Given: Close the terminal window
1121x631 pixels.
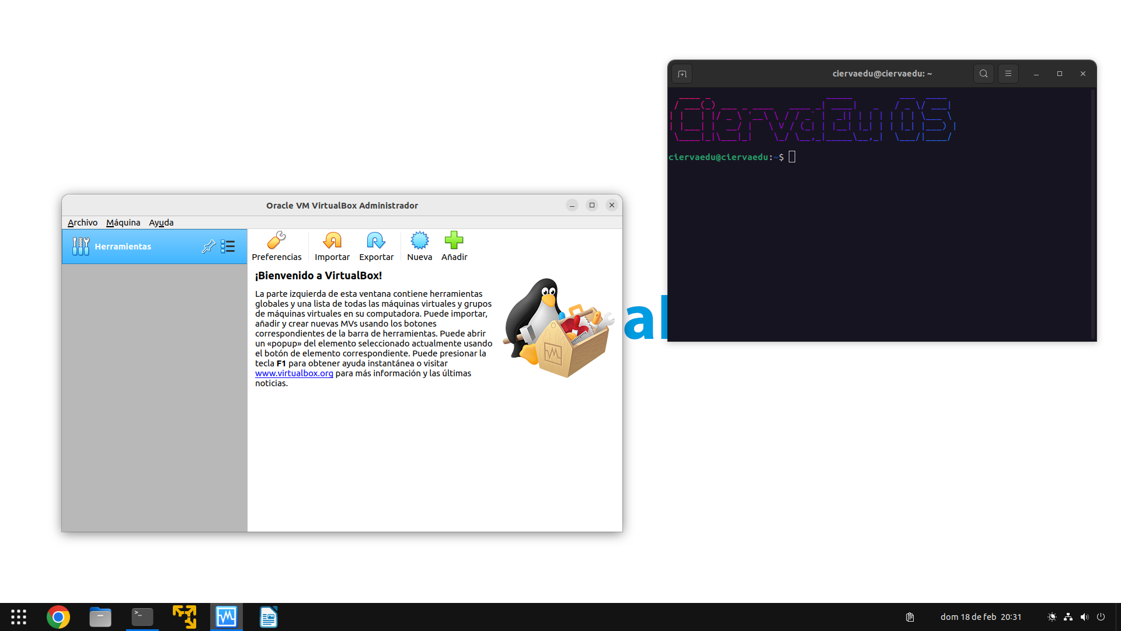Looking at the screenshot, I should [x=1083, y=74].
